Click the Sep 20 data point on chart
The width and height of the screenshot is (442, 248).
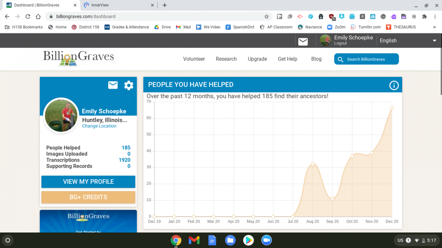332,199
